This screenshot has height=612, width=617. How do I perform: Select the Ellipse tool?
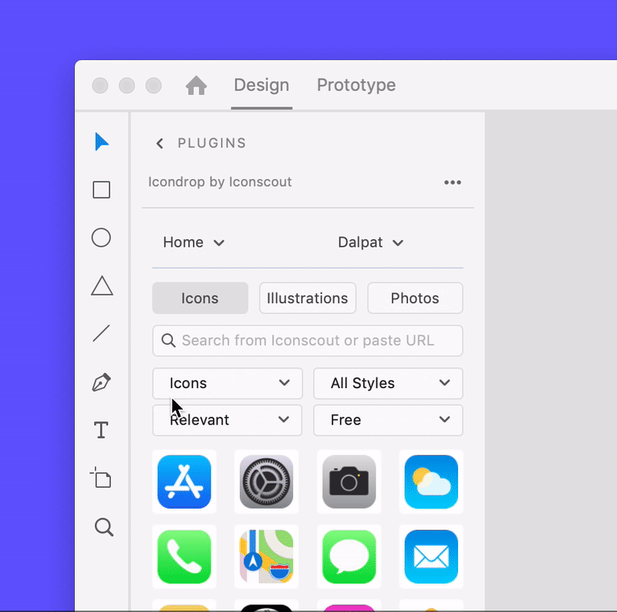[101, 238]
